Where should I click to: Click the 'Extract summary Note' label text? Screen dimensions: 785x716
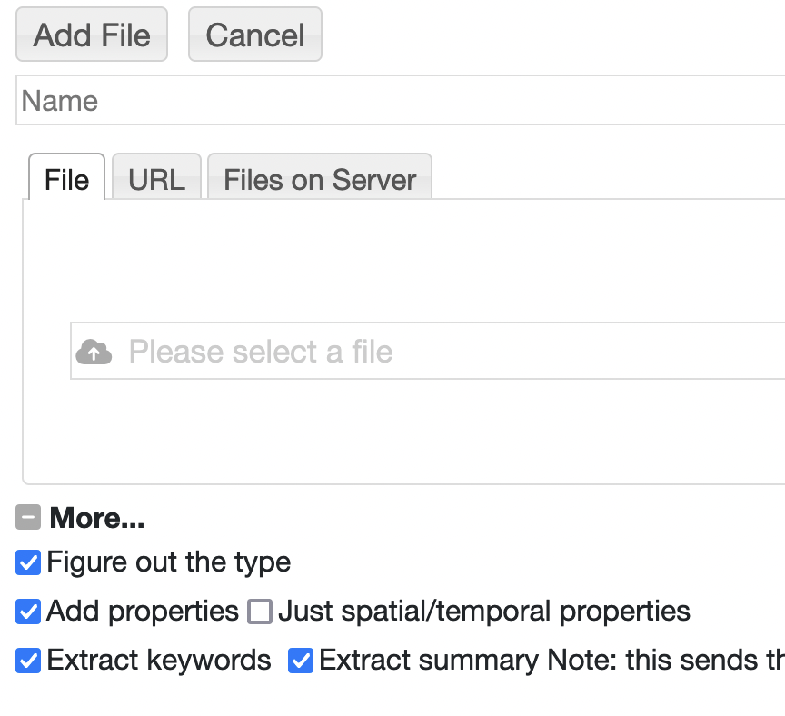coord(545,661)
